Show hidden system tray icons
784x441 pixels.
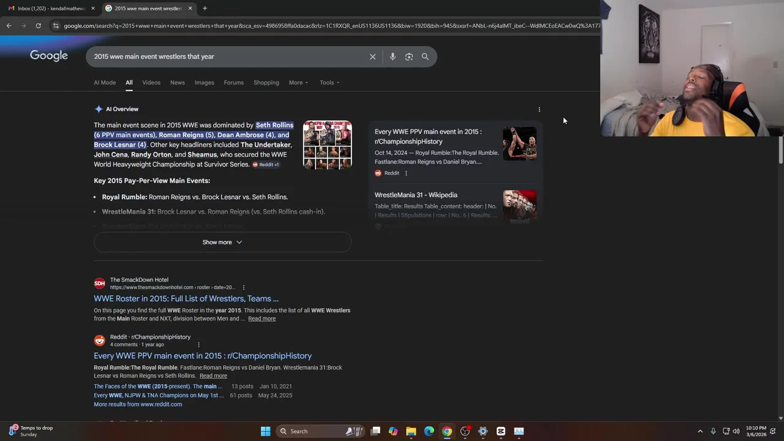pos(700,431)
